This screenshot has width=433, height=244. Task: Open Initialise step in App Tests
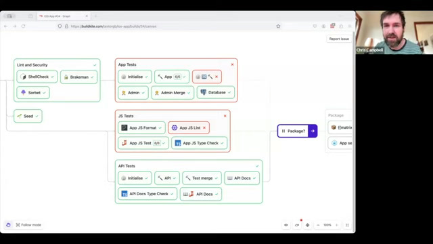click(135, 77)
